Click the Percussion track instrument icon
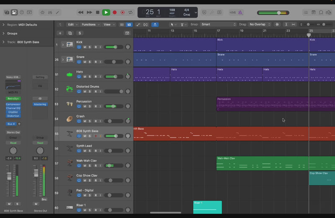Viewport: 335px width, 218px height. click(x=69, y=104)
